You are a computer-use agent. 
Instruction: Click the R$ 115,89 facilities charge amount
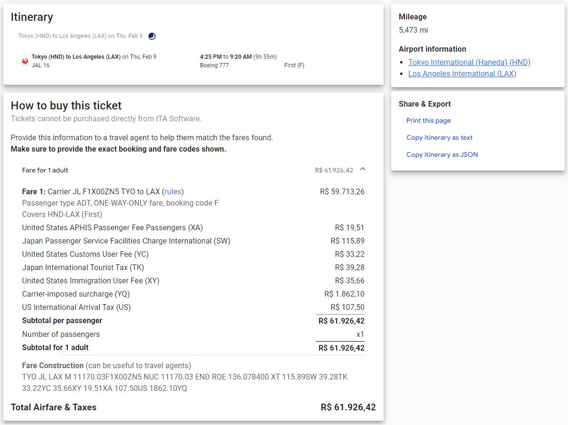click(x=348, y=241)
